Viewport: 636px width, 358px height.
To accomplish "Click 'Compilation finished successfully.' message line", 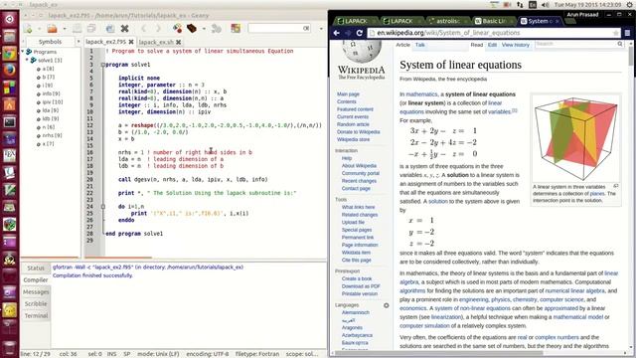I will 92,275.
